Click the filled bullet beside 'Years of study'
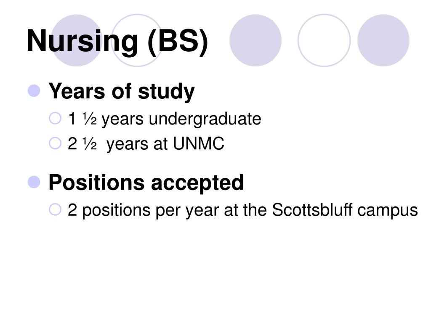This screenshot has height=323, width=431. pos(34,91)
